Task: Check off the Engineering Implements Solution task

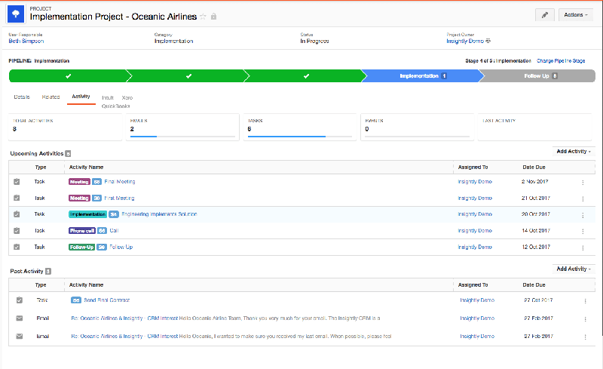Action: [17, 214]
